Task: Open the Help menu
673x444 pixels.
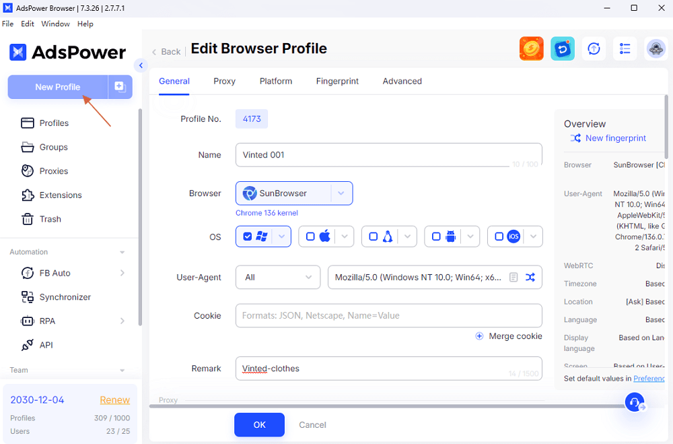Action: click(x=85, y=24)
